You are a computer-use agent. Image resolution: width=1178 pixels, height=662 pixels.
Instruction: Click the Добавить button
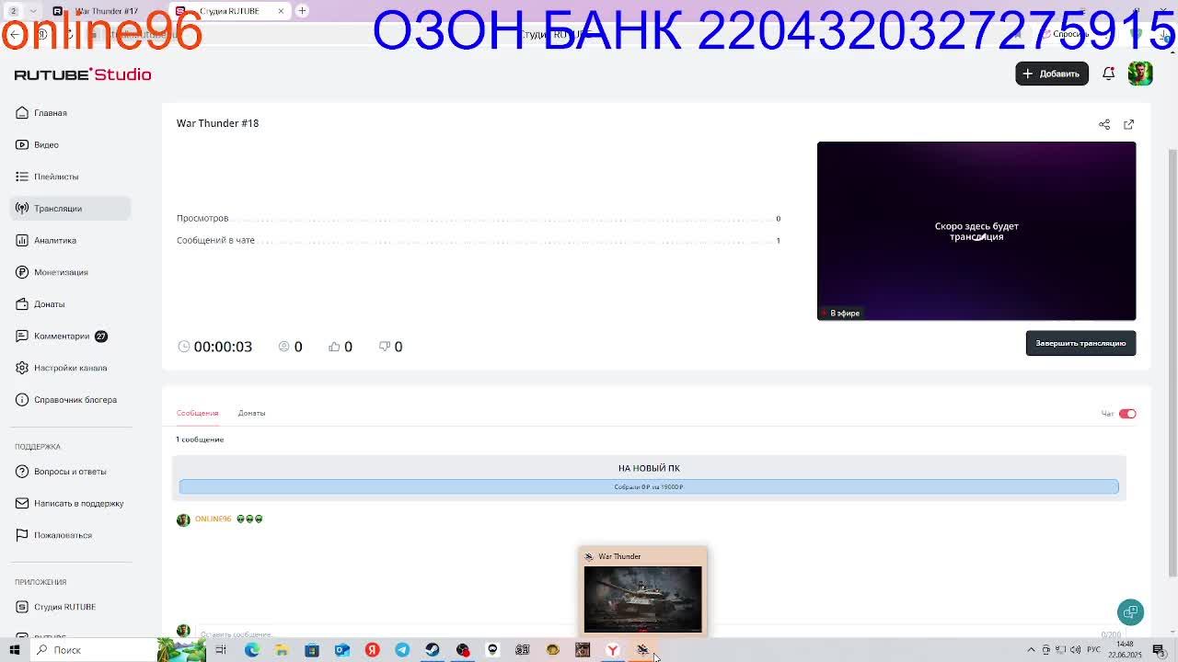tap(1052, 74)
